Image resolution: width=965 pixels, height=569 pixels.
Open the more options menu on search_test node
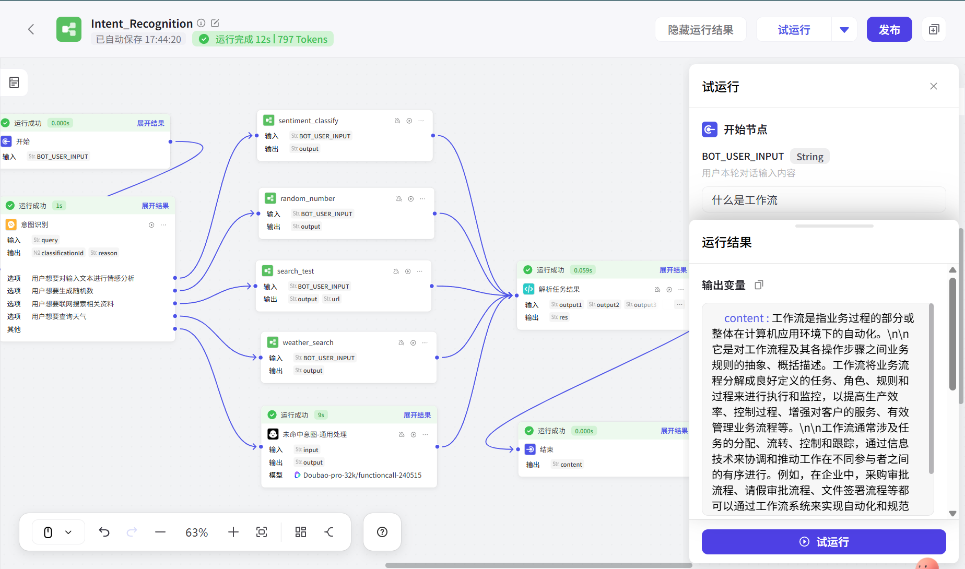coord(420,271)
